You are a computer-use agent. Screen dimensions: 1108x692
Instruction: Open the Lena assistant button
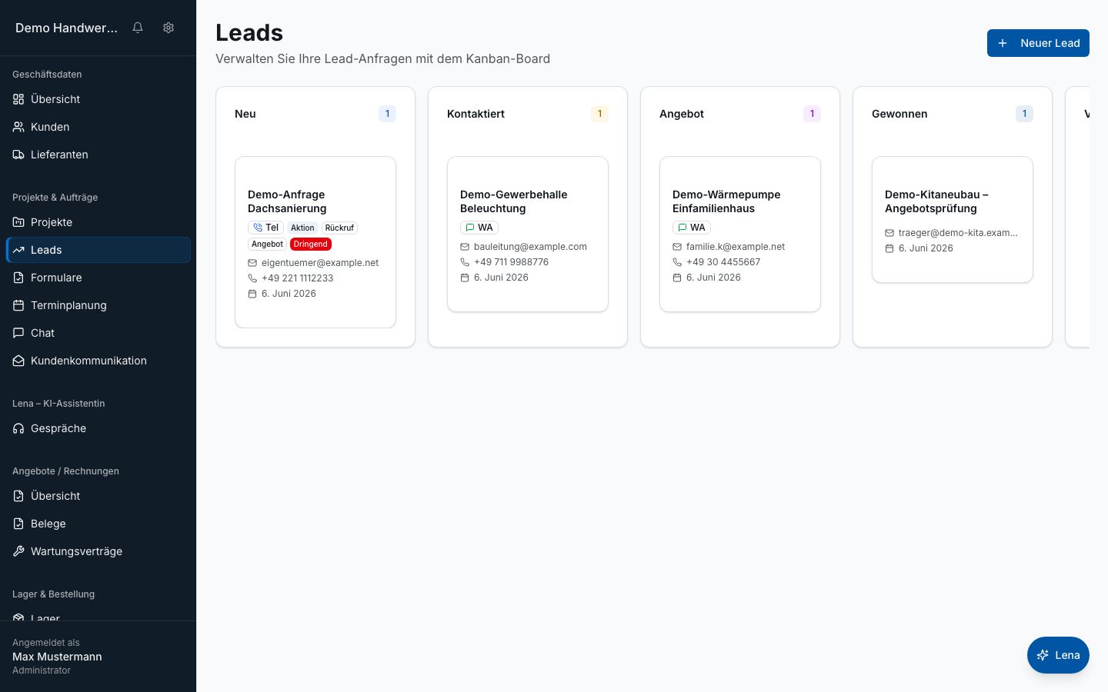[1058, 655]
